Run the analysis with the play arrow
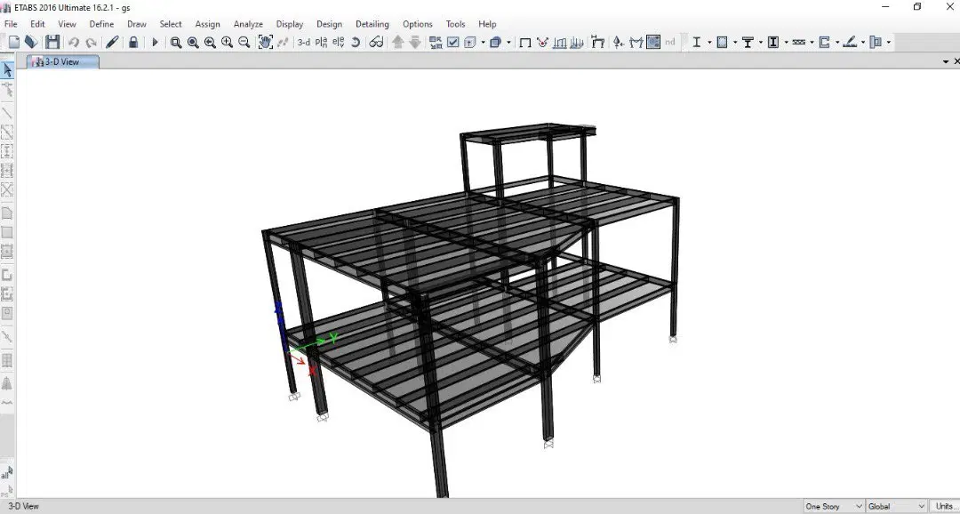Viewport: 960px width, 514px height. (x=155, y=43)
